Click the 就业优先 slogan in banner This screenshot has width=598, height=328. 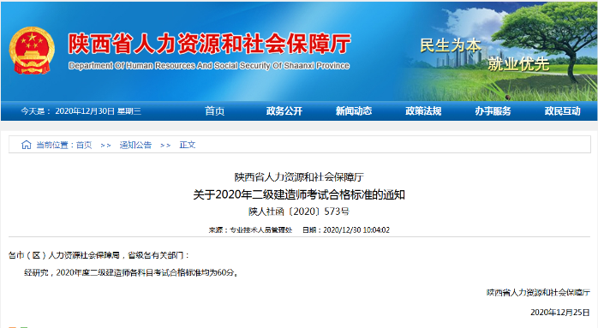coord(518,64)
